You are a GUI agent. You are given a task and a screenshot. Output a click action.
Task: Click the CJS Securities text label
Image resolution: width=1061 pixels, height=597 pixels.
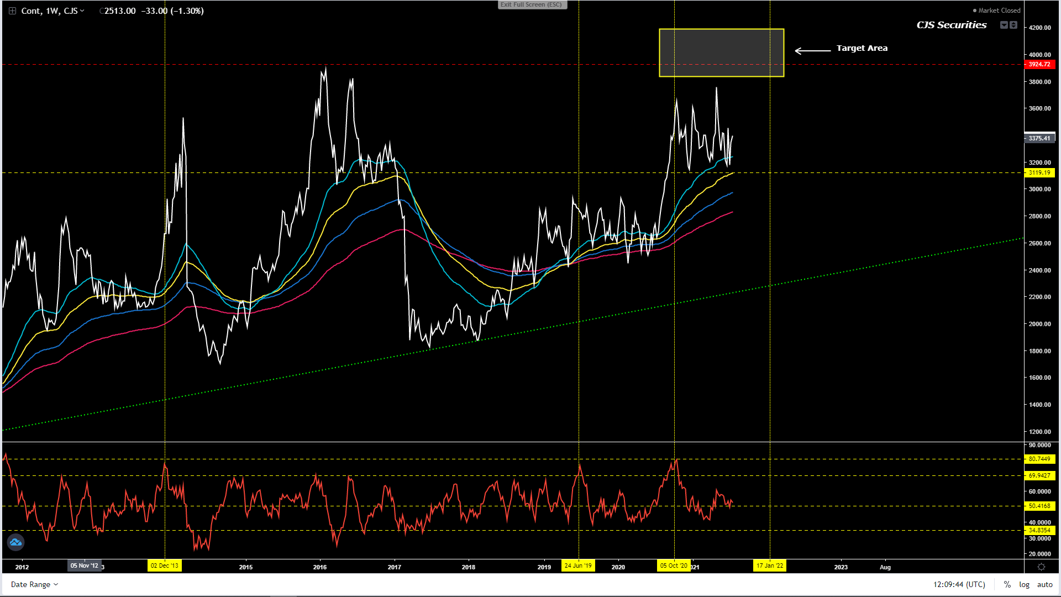951,25
